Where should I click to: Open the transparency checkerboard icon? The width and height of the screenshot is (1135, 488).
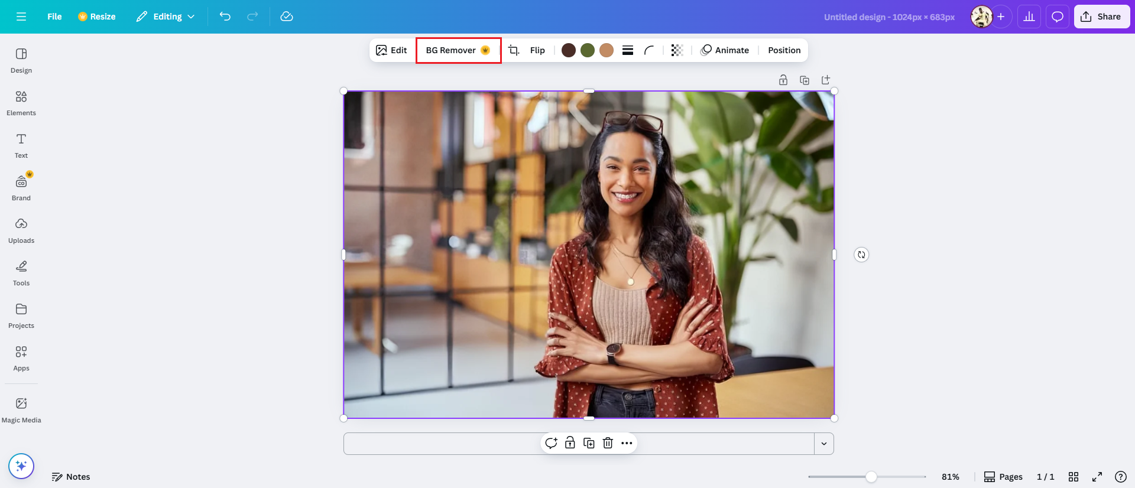[677, 50]
